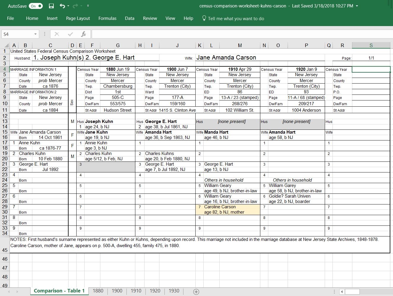Switch to the 1930 sheet tab
This screenshot has width=393, height=296.
[174, 291]
